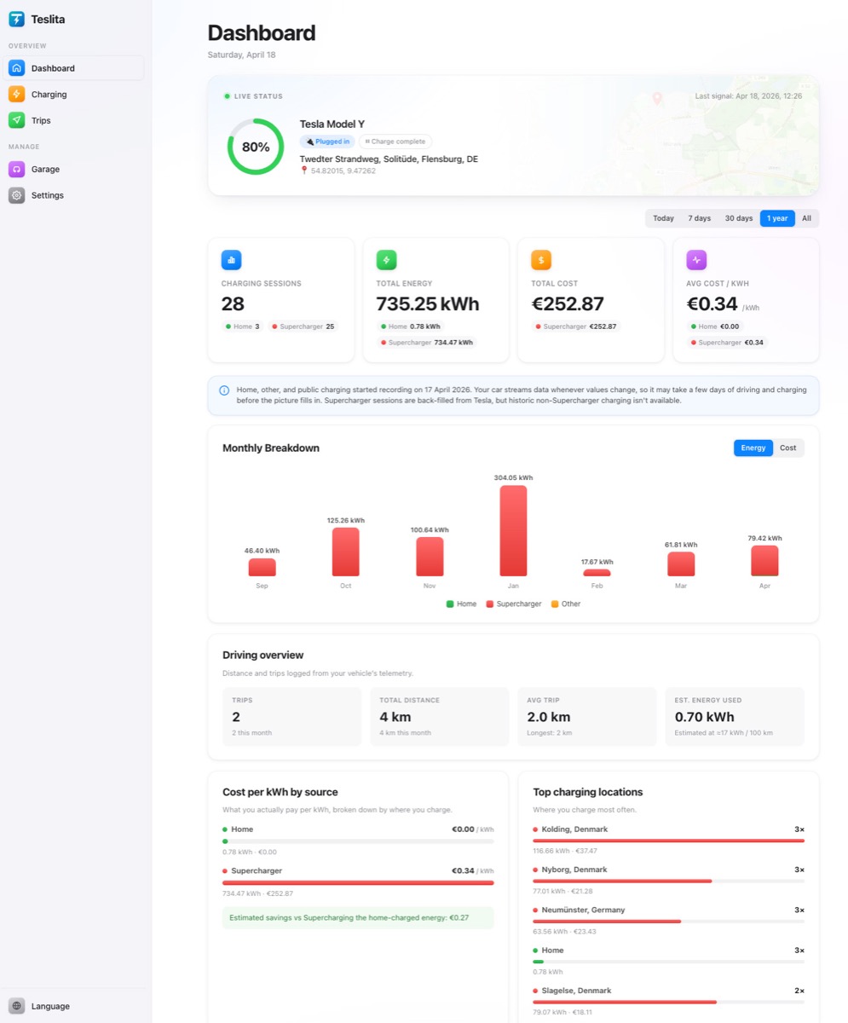
Task: Open the Charging section from the sidebar
Action: coord(49,94)
